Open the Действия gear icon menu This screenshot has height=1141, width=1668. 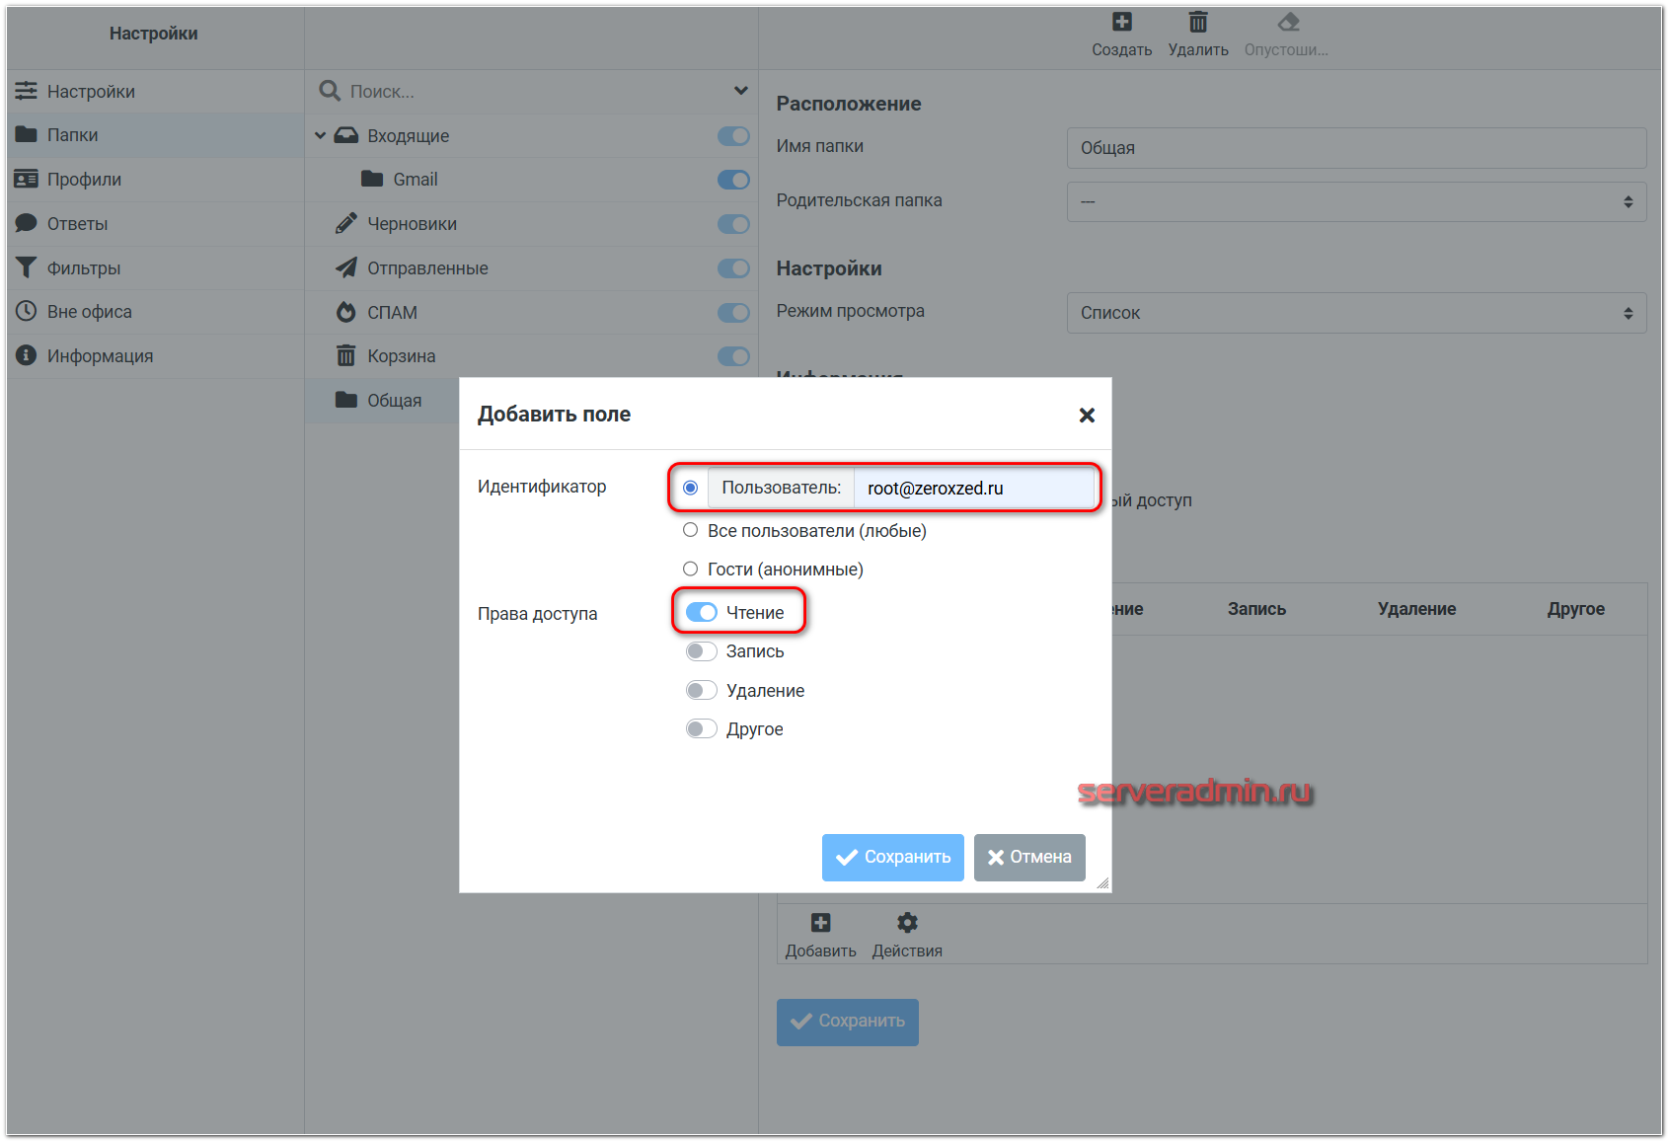pyautogui.click(x=906, y=924)
